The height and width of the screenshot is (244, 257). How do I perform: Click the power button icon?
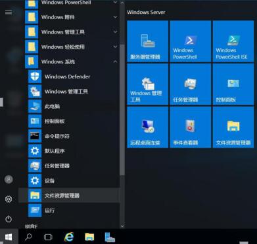[9, 219]
